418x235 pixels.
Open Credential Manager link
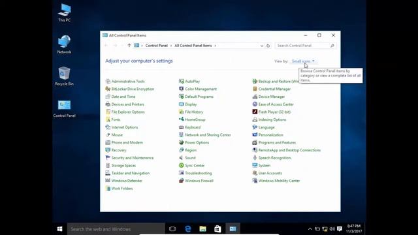274,89
